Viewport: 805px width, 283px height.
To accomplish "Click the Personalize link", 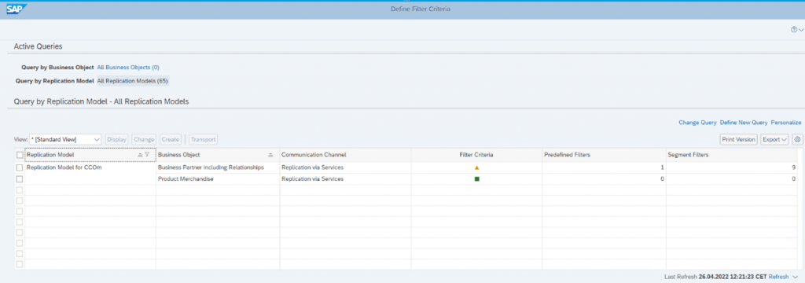I will [786, 123].
